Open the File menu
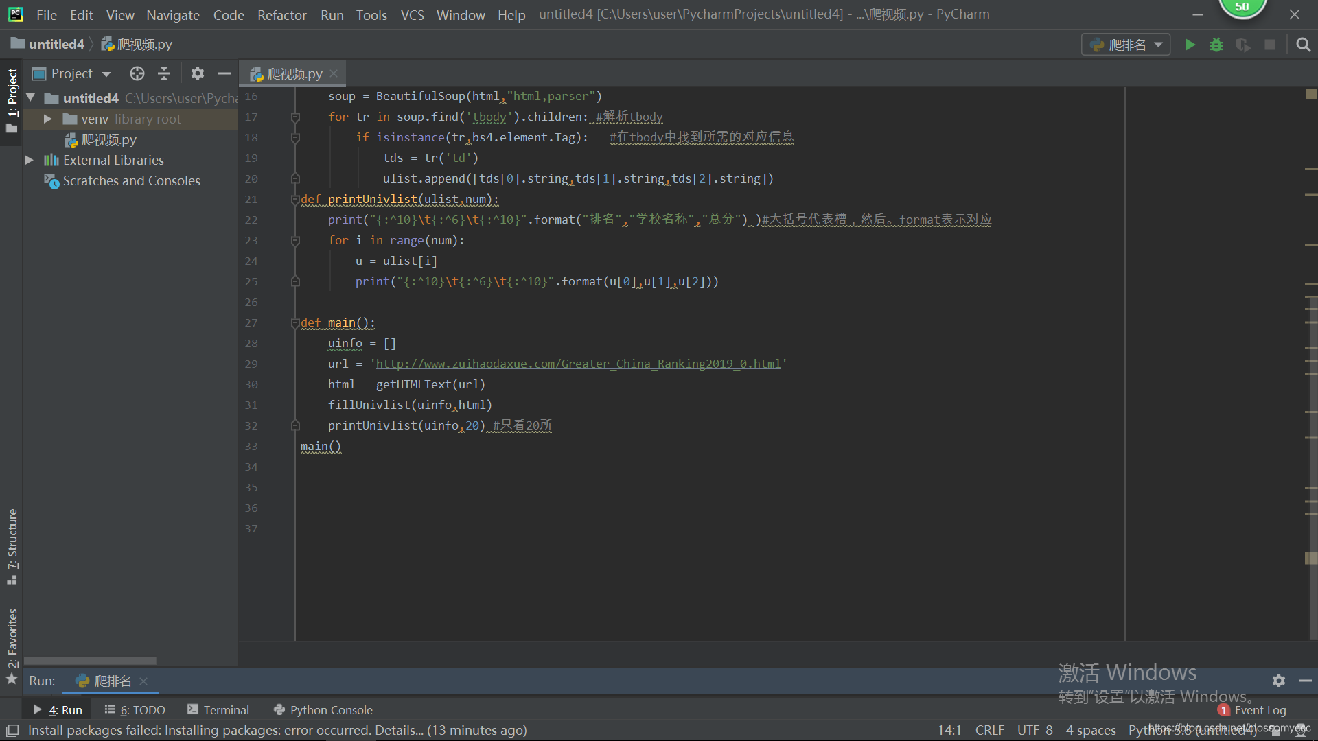 coord(46,14)
